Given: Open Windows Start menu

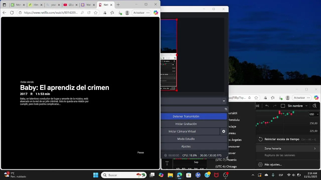Looking at the screenshot, I should click(96, 175).
